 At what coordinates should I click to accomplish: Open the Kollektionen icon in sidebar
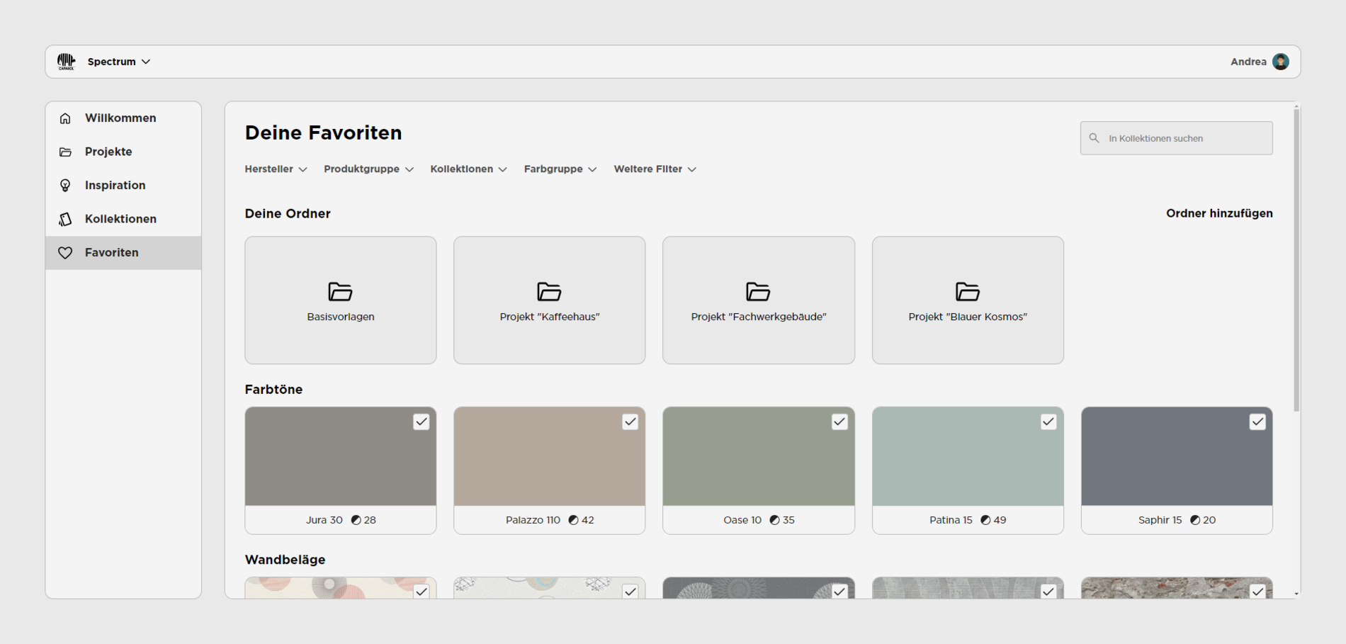click(x=64, y=219)
